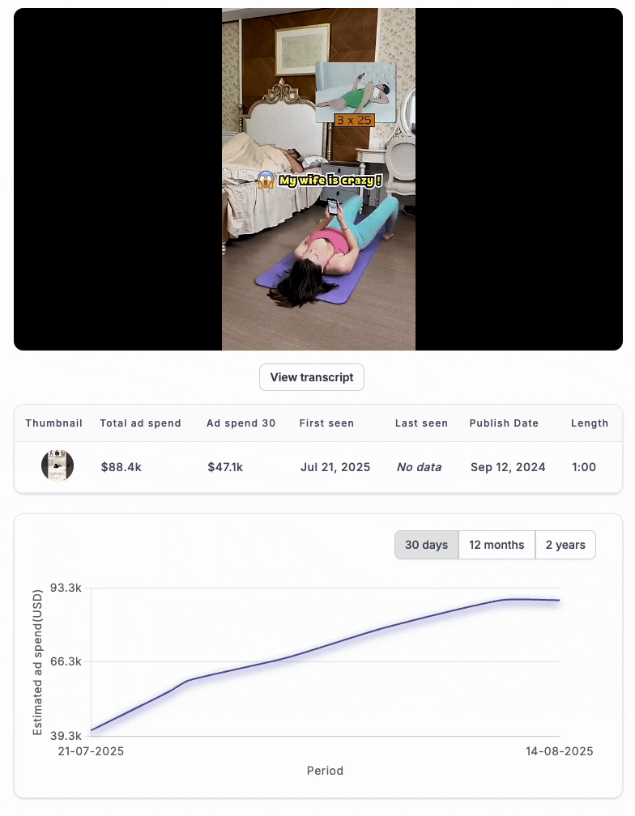Switch to the 30 days chart view
Screen dimensions: 635x816
click(x=426, y=545)
